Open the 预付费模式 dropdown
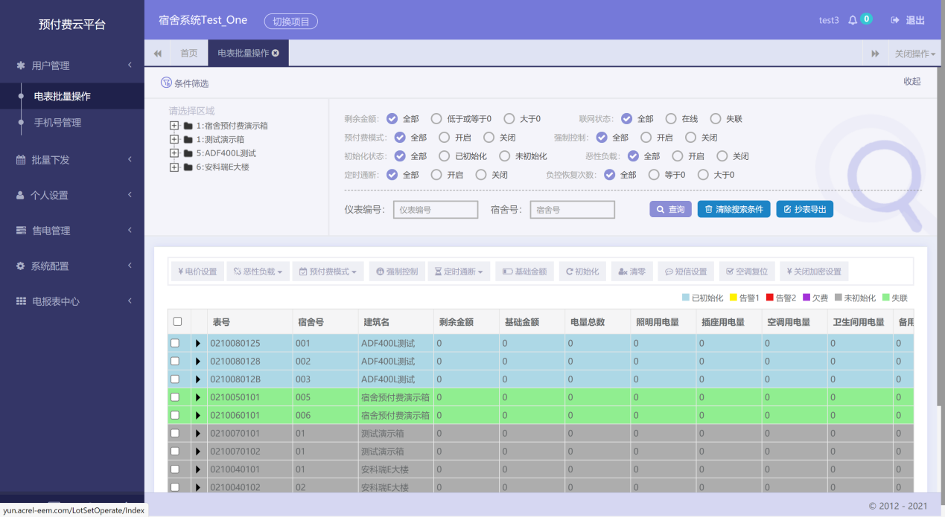The image size is (945, 517). coord(328,272)
